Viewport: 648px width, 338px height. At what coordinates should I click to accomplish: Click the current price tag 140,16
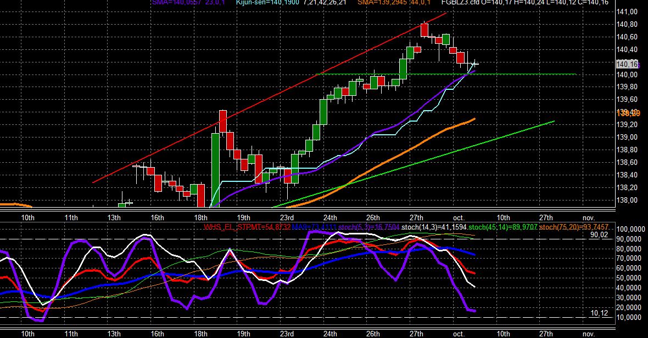(627, 64)
